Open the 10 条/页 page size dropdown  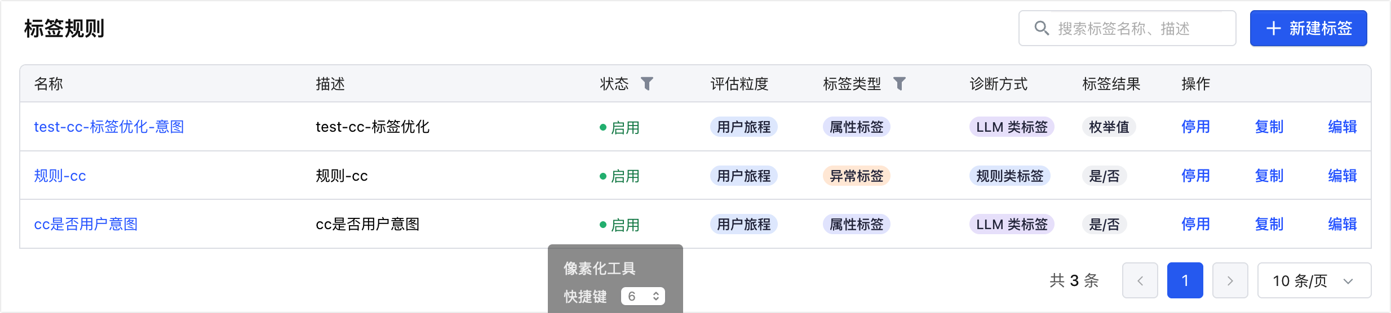1314,280
